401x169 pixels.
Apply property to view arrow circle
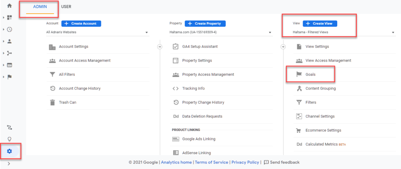[283, 47]
